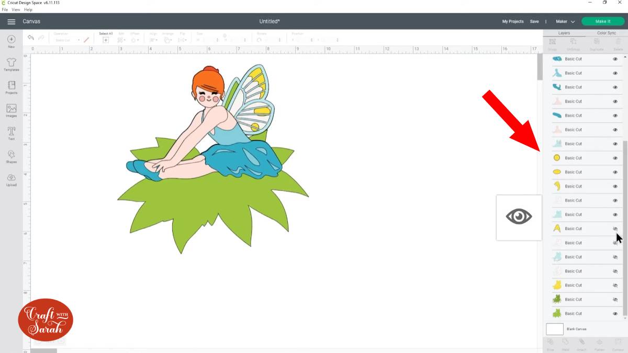Hide the yellow circle layer
Viewport: 628px width, 353px height.
615,158
